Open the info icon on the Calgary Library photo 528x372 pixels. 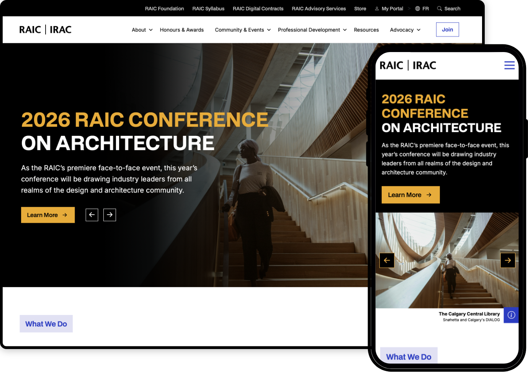511,315
